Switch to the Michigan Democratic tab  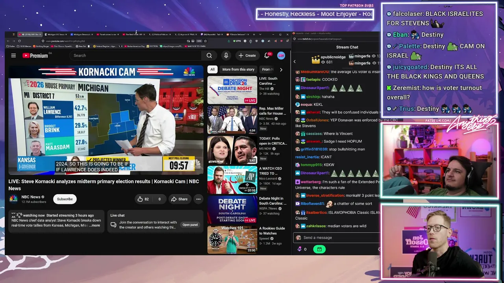click(82, 35)
